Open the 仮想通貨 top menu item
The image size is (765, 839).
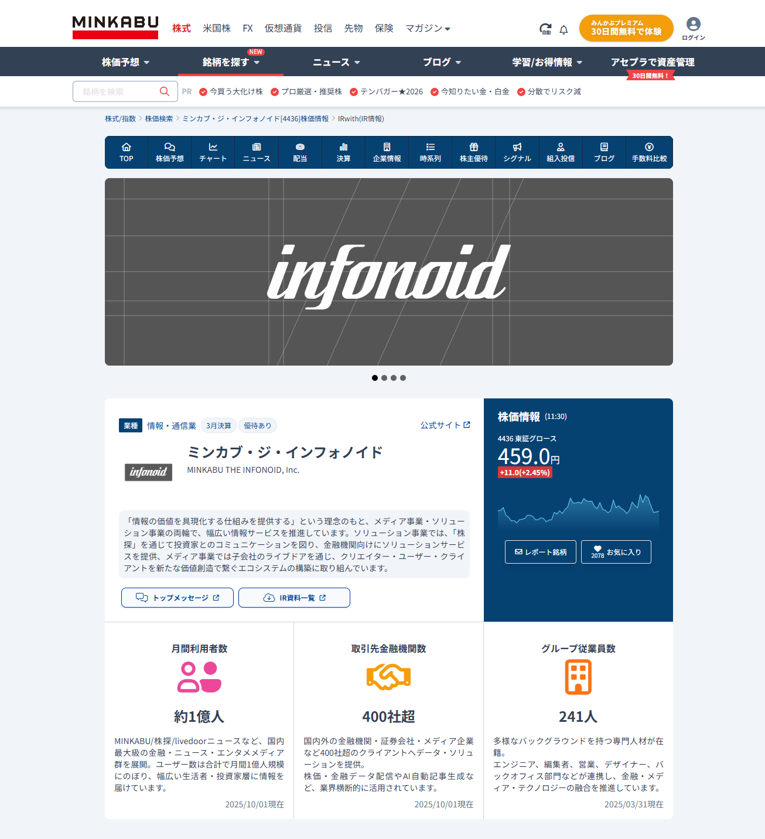283,28
